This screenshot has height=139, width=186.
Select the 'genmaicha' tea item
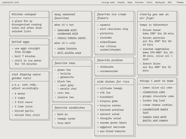click(67, 77)
